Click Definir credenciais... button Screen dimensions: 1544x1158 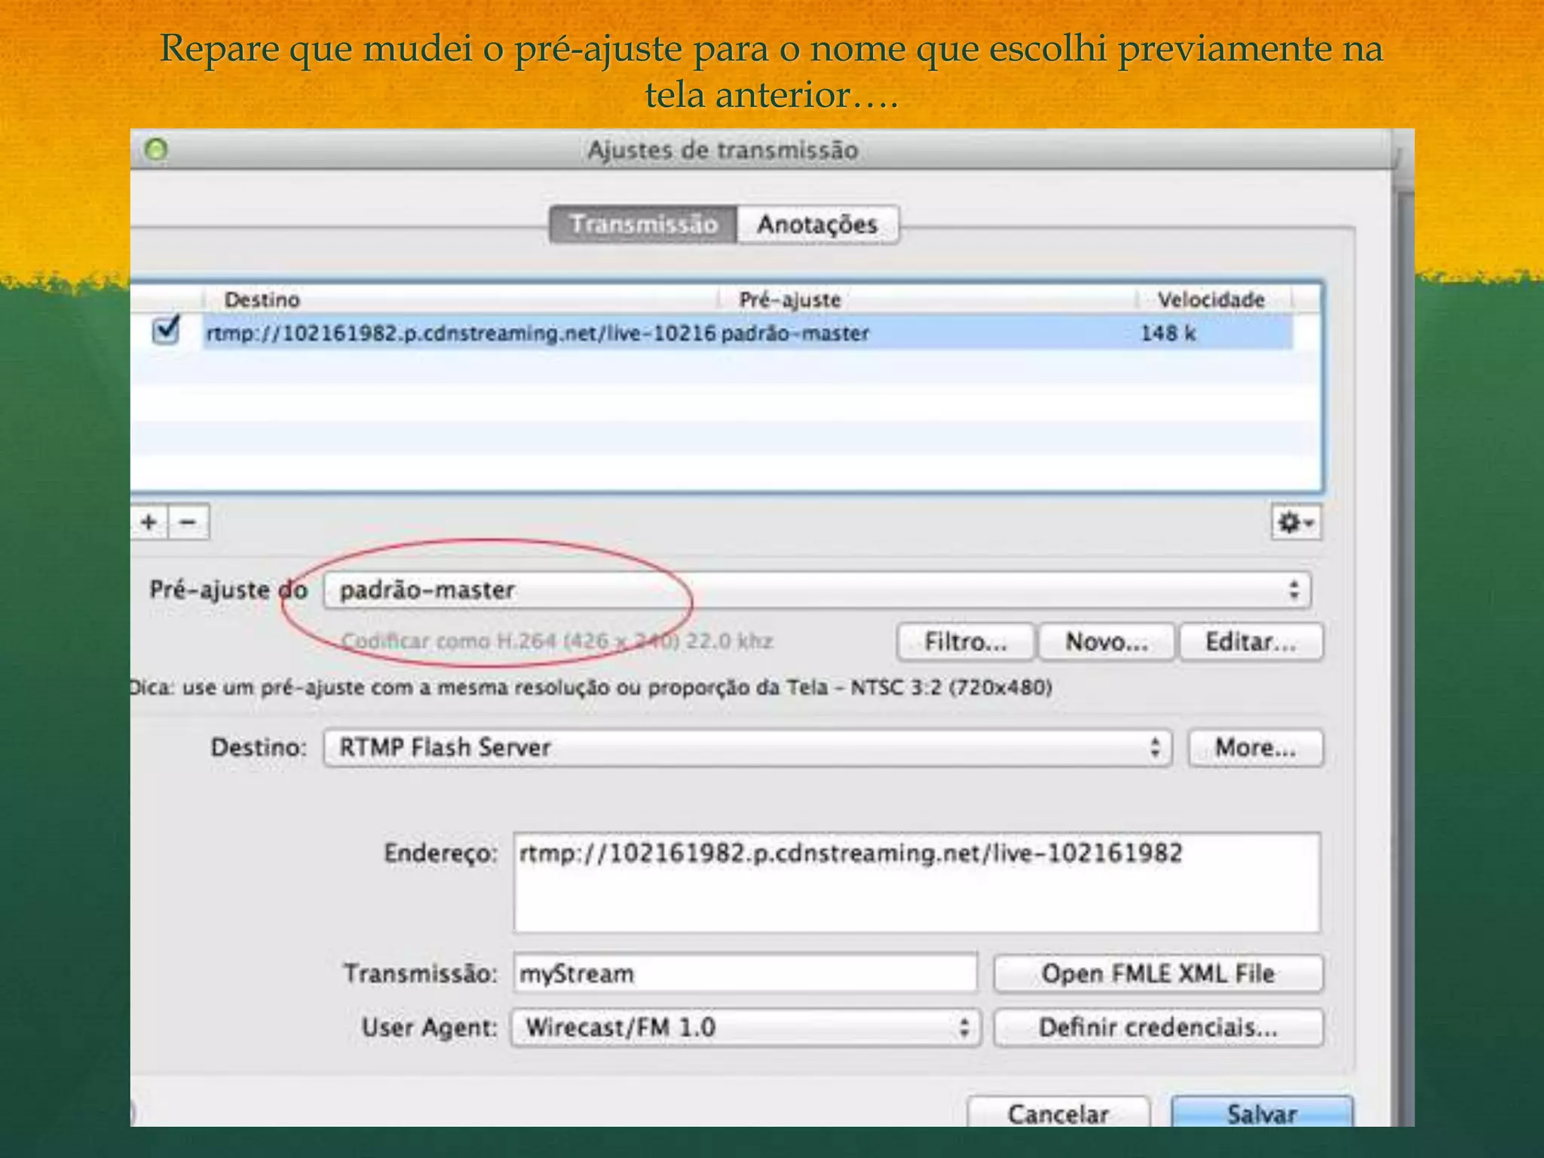pyautogui.click(x=1158, y=1028)
